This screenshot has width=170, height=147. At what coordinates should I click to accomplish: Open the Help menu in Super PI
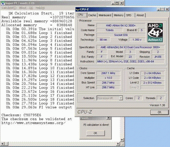point(40,8)
